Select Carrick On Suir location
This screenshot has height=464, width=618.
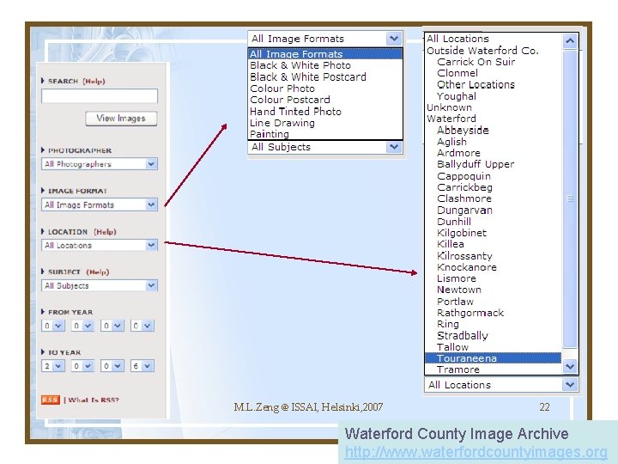493,62
